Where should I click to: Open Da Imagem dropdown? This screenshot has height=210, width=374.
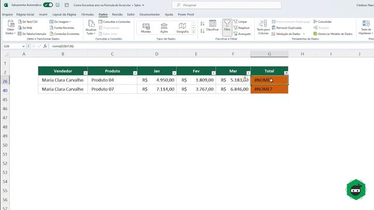pos(60,22)
